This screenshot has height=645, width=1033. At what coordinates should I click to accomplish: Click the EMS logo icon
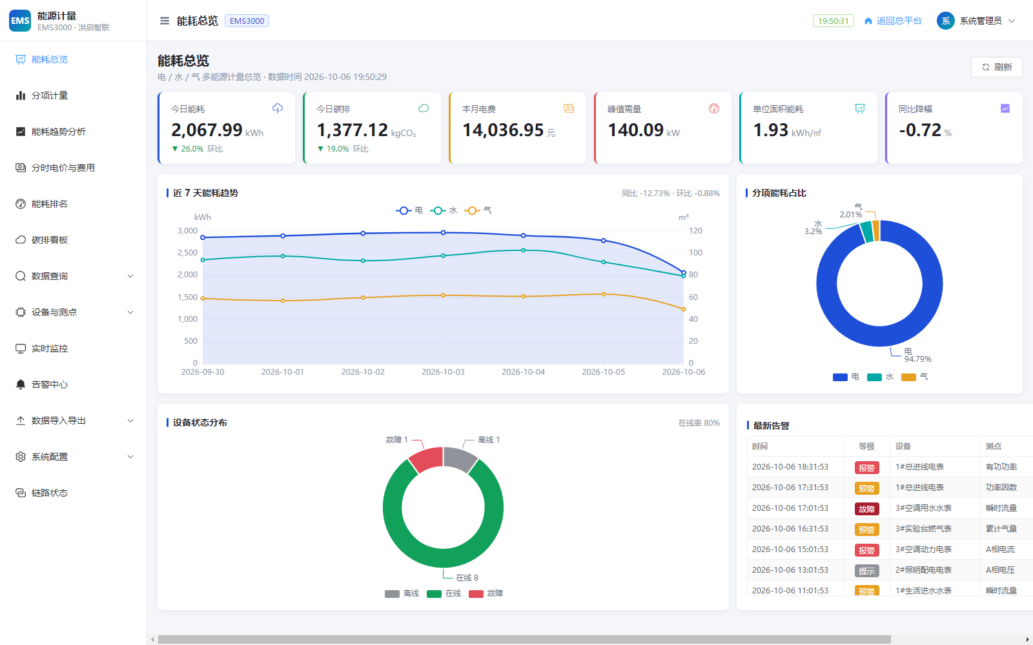point(20,21)
